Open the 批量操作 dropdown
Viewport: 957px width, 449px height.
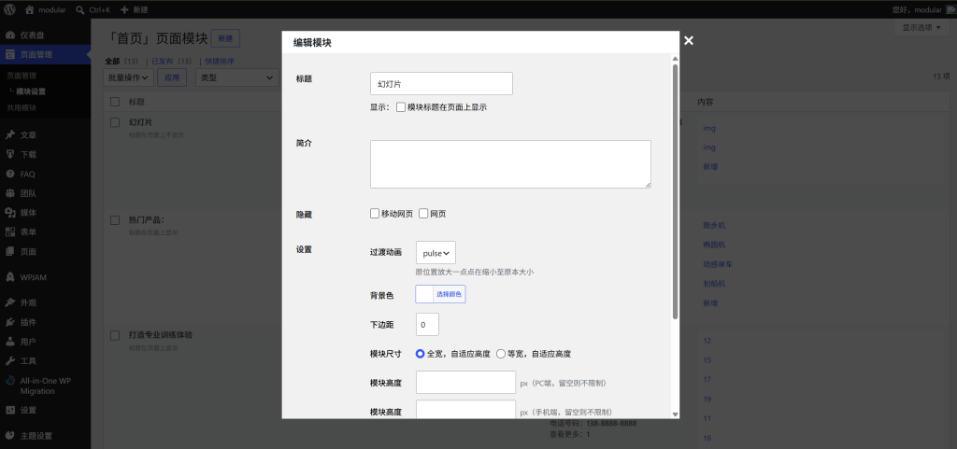pyautogui.click(x=129, y=78)
